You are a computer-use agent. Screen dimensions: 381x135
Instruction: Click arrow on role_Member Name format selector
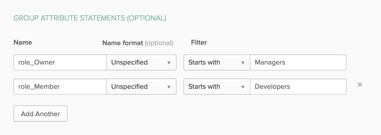pyautogui.click(x=169, y=87)
